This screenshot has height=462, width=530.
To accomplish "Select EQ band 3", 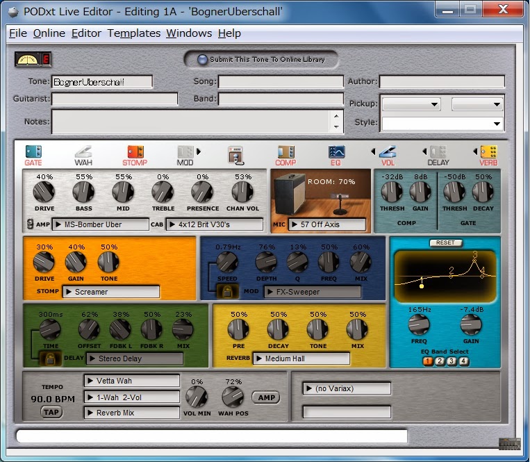I will pos(452,361).
